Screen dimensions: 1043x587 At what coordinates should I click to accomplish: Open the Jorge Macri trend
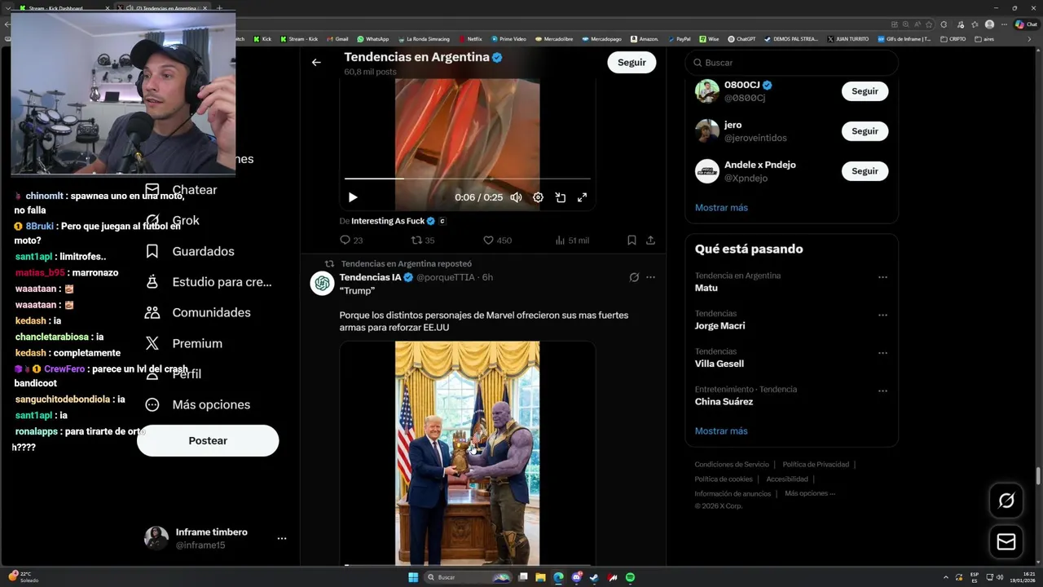(x=720, y=326)
